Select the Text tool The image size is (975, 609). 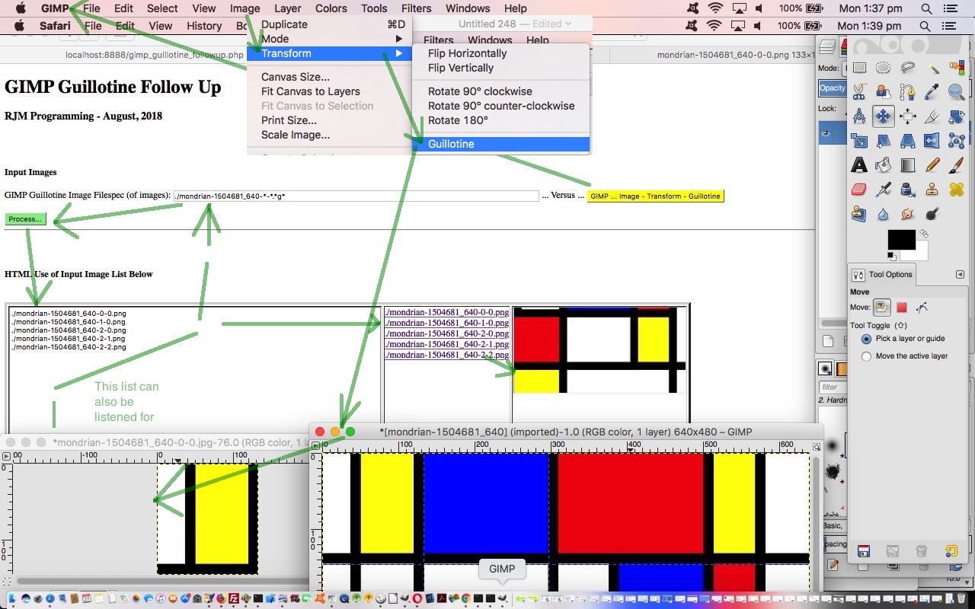point(859,165)
